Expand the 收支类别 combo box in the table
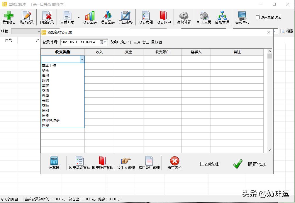The width and height of the screenshot is (295, 203). click(82, 59)
